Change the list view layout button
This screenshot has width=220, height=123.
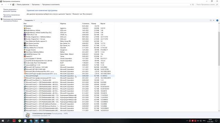211,20
